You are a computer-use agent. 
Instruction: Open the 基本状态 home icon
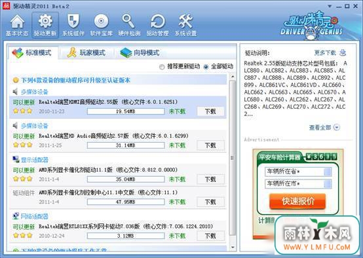(17, 25)
